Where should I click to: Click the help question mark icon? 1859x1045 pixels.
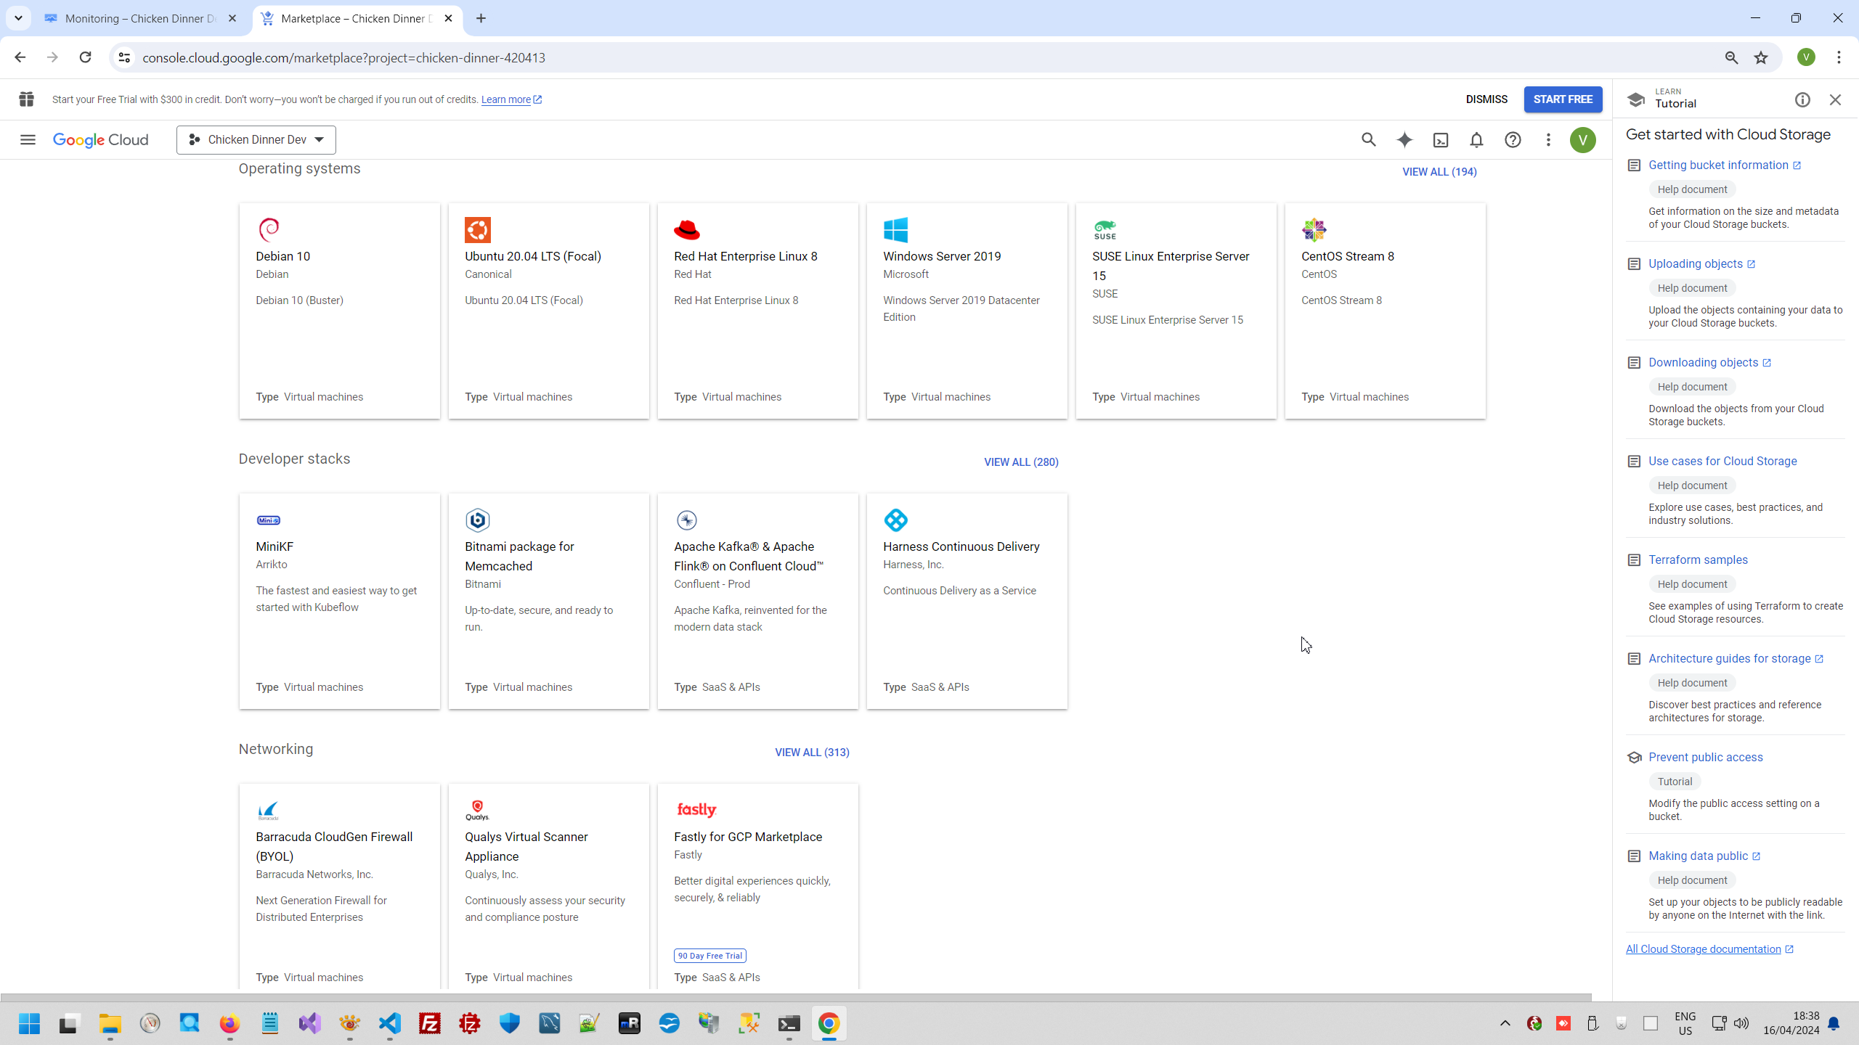click(1513, 139)
